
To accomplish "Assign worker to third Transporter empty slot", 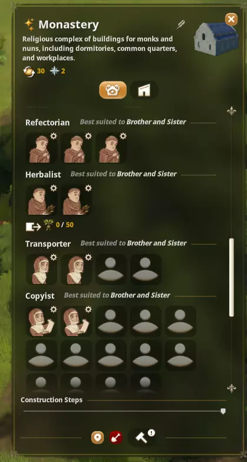I will [x=111, y=270].
